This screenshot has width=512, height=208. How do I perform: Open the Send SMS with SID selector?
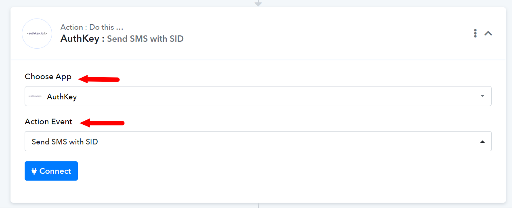coord(258,141)
